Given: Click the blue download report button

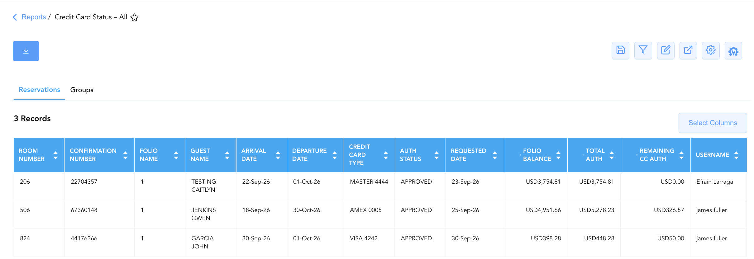Looking at the screenshot, I should point(26,51).
